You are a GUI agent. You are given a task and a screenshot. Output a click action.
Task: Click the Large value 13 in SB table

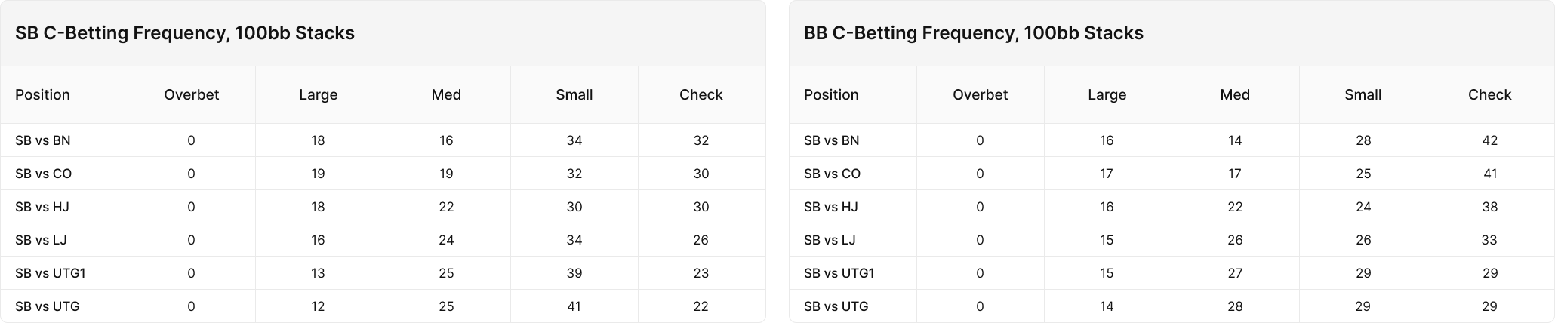click(319, 273)
